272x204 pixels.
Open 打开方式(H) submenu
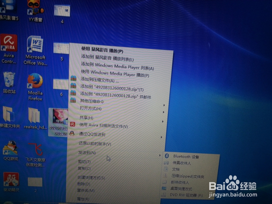pos(91,109)
